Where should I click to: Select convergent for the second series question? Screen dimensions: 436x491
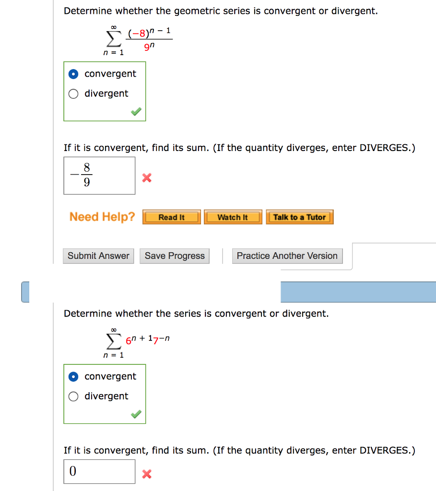click(x=73, y=376)
